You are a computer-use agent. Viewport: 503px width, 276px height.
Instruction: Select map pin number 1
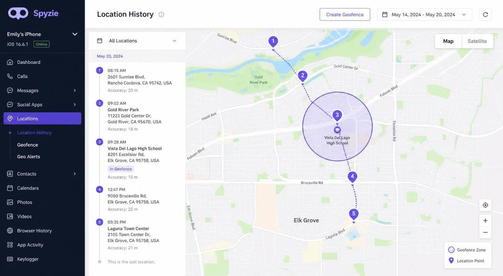coord(273,42)
